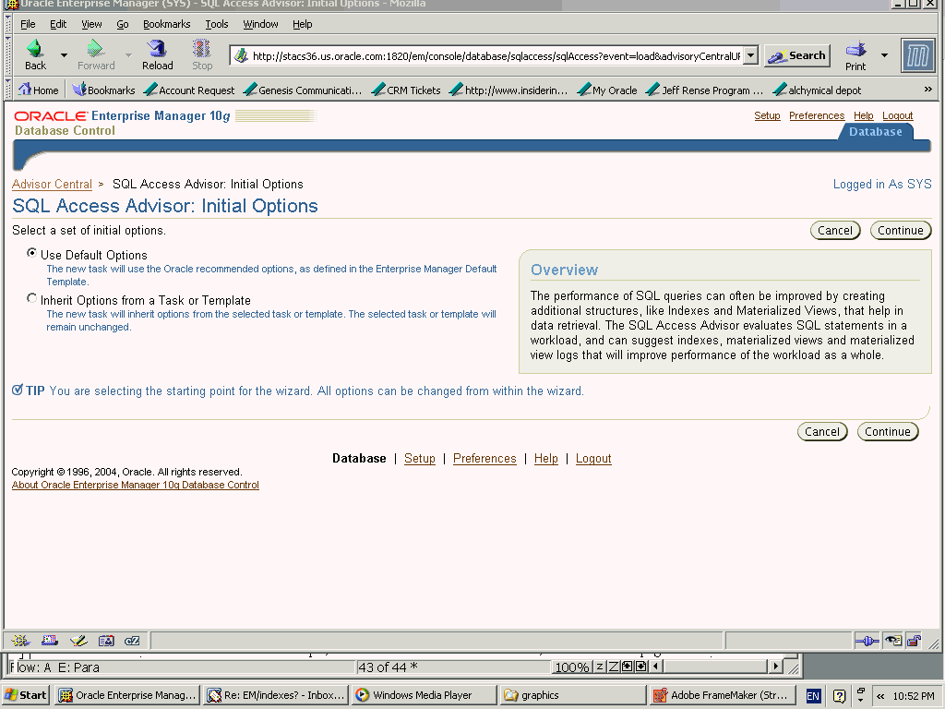Screen dimensions: 945x709
Task: Click the Print toolbar icon
Action: coord(855,50)
